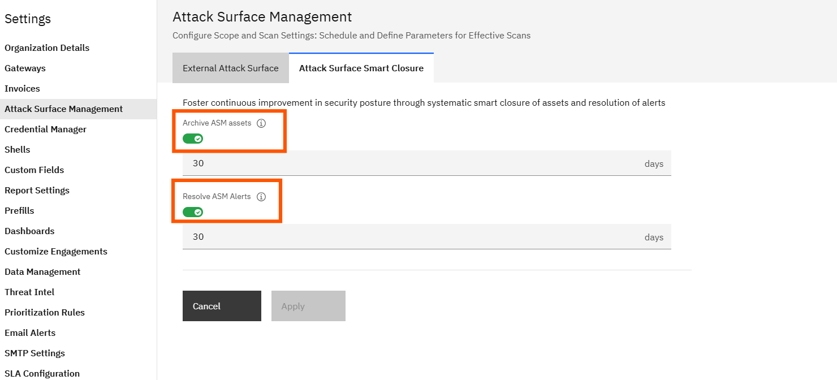837x380 pixels.
Task: Navigate to Credential Manager
Action: [45, 129]
